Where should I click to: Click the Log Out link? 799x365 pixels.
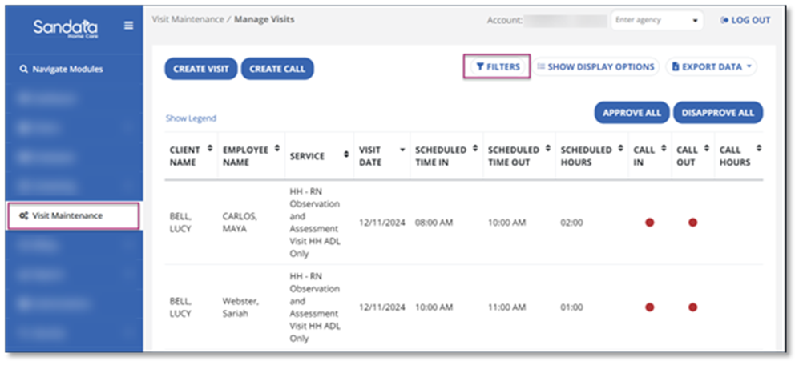[745, 20]
